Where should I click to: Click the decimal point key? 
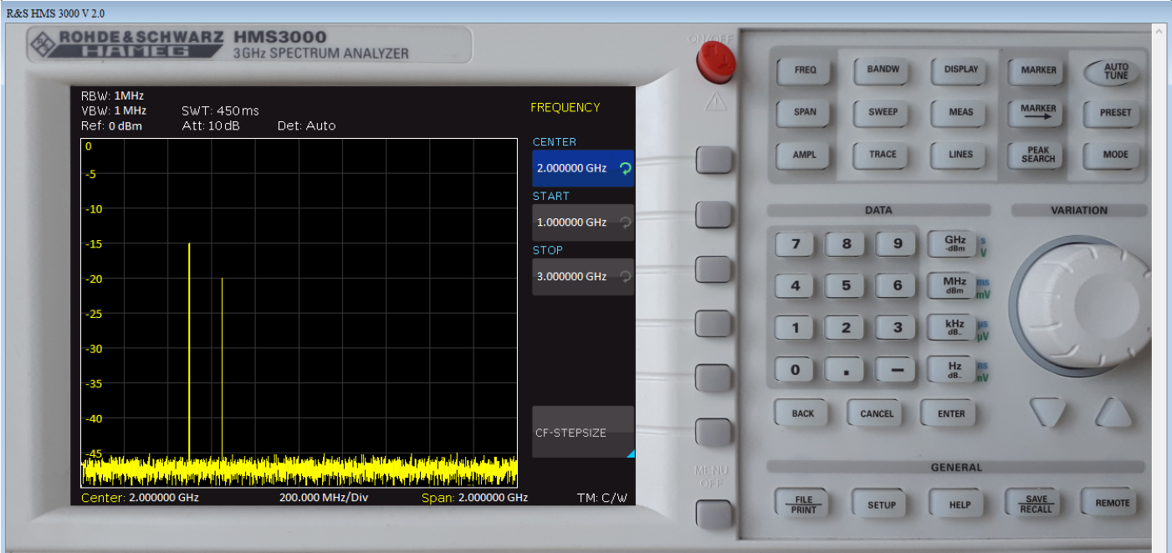pos(846,371)
